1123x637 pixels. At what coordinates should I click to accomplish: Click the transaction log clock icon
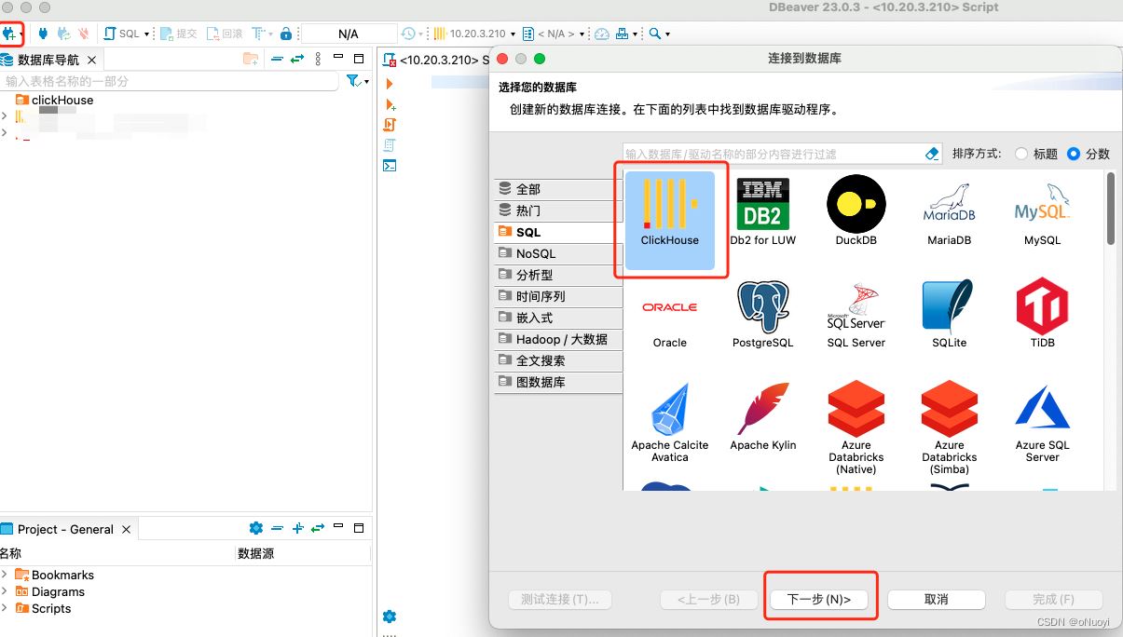[408, 34]
